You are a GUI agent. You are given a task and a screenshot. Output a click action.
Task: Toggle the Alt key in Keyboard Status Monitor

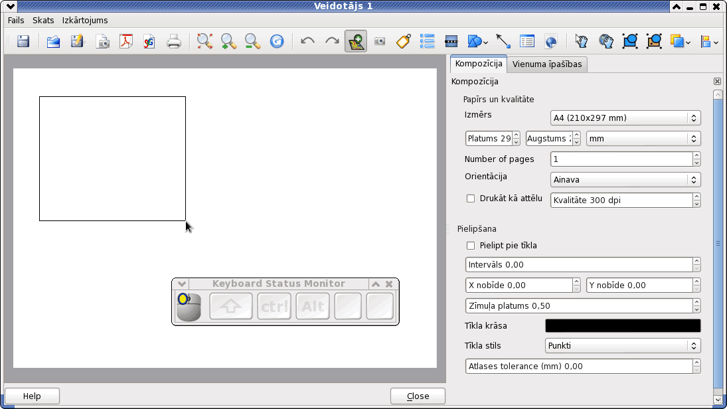coord(313,306)
